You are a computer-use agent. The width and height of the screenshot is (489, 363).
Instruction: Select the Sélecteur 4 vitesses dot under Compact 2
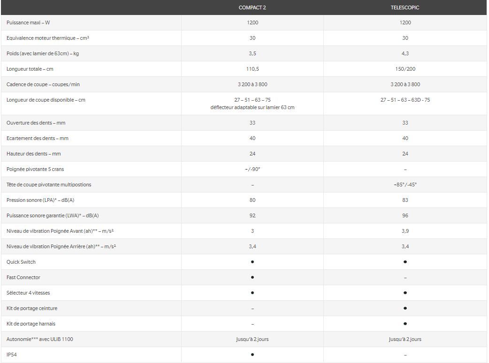click(252, 293)
